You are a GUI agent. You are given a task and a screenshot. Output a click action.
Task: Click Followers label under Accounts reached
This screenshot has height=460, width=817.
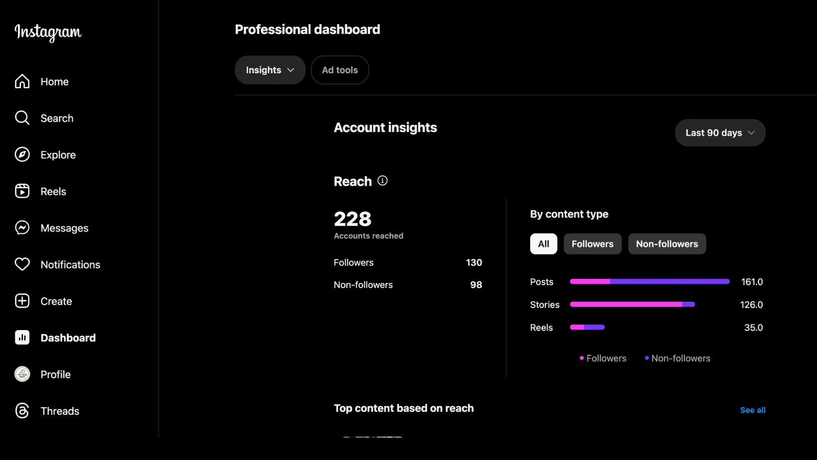tap(354, 263)
